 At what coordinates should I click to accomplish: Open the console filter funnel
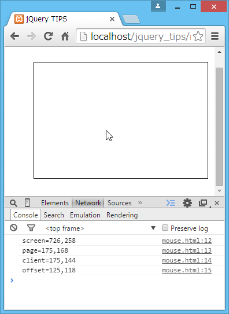point(31,228)
